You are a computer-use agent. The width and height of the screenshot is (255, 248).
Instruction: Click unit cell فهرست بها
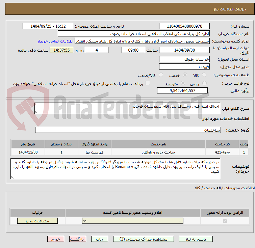tap(95, 152)
